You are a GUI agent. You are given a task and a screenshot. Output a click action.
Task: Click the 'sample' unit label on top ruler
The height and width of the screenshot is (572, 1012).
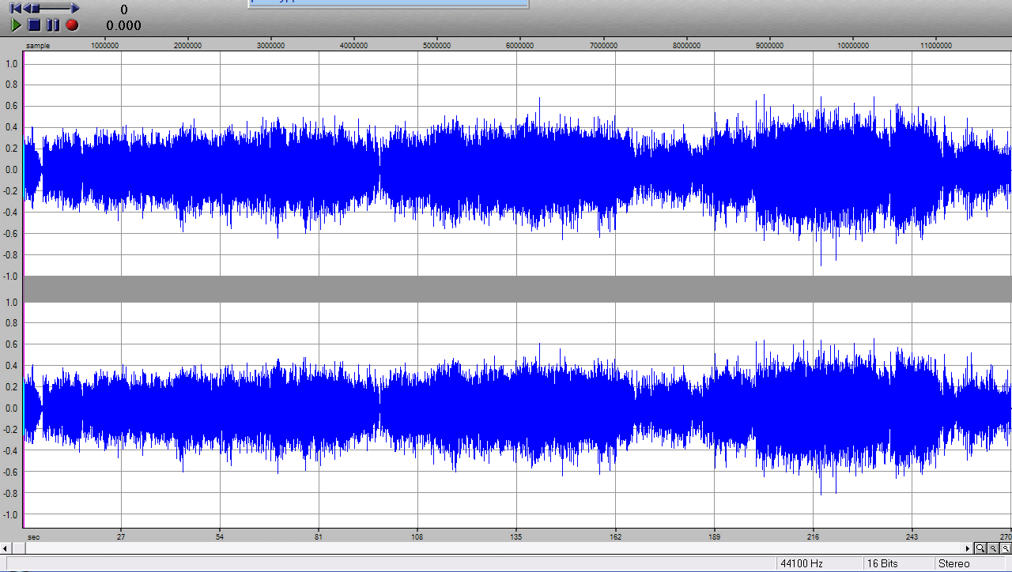pos(38,46)
